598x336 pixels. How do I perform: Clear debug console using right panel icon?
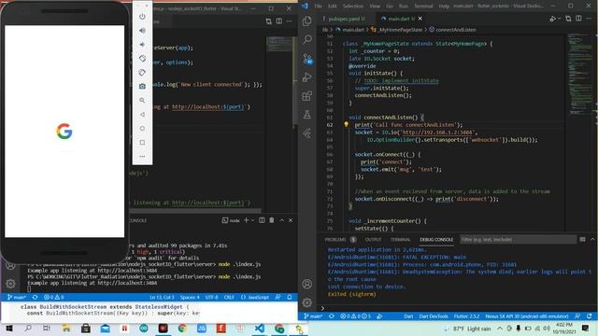[x=582, y=239]
